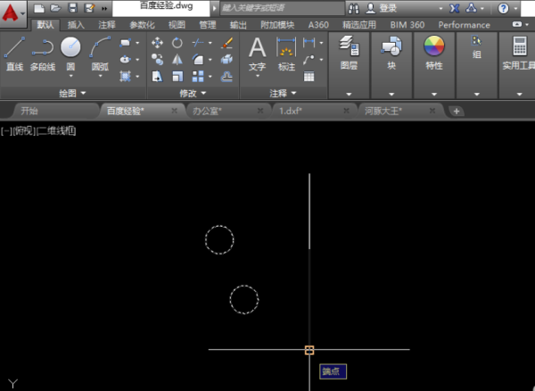Save the drawing with Save icon
This screenshot has height=391, width=535.
coord(73,8)
